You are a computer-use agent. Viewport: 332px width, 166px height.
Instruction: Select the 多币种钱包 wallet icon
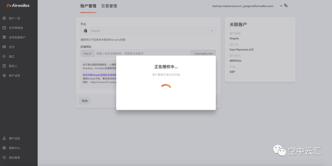[x=4, y=28]
